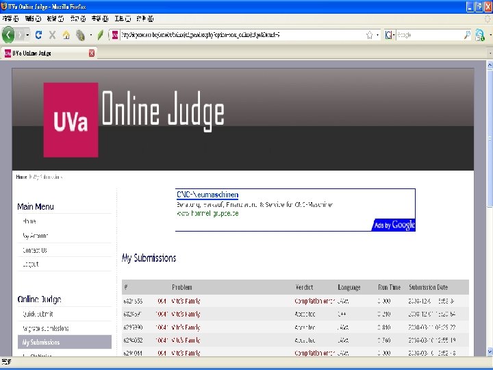Click the Ads by Google badge

[x=394, y=225]
